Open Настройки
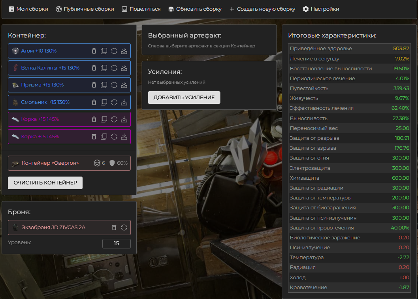 pyautogui.click(x=321, y=9)
